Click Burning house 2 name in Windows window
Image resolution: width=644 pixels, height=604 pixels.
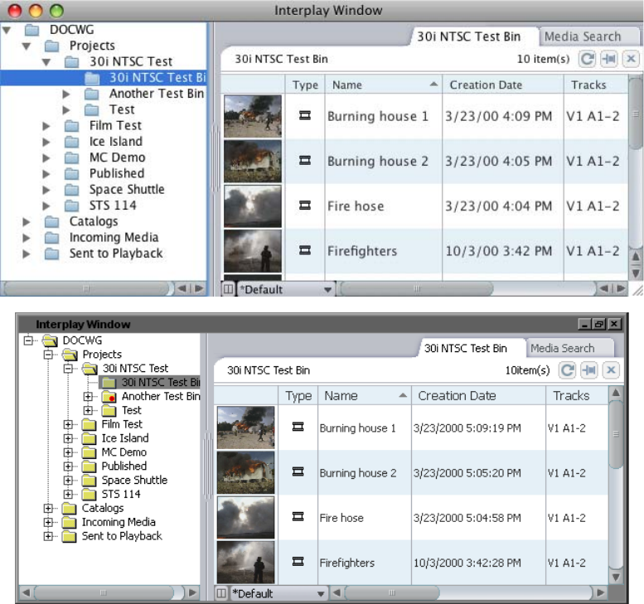(x=358, y=473)
